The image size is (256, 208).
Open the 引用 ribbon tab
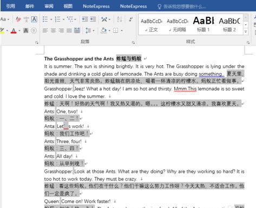coord(10,6)
